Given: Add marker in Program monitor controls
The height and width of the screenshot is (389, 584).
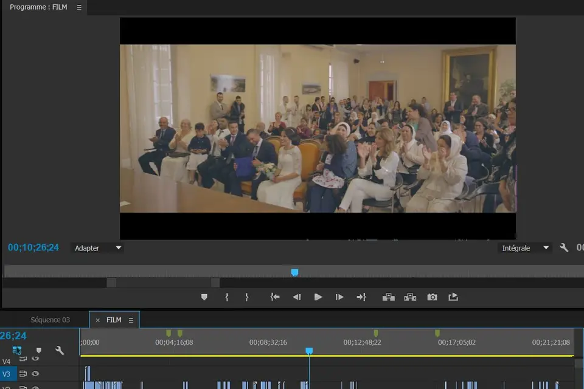Looking at the screenshot, I should (x=204, y=297).
